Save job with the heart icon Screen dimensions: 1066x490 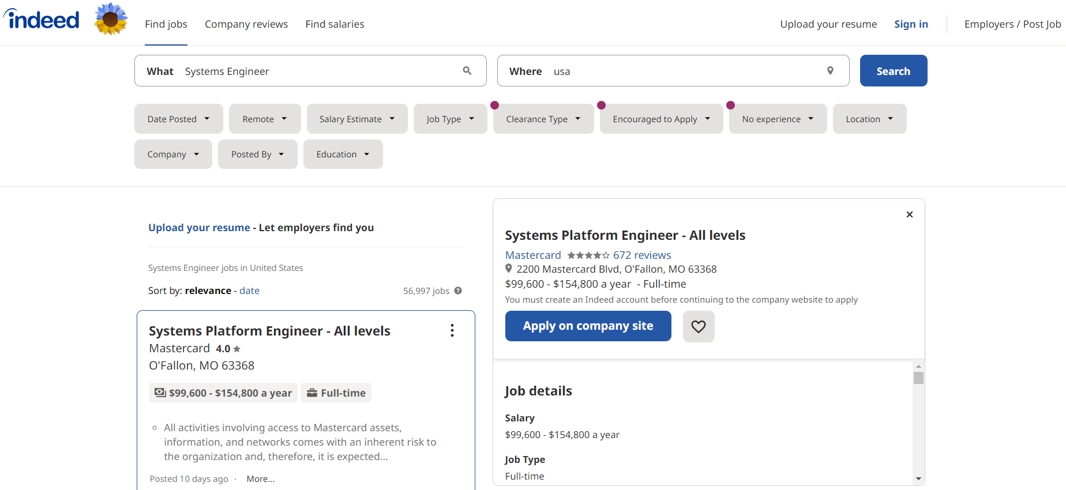pos(699,326)
